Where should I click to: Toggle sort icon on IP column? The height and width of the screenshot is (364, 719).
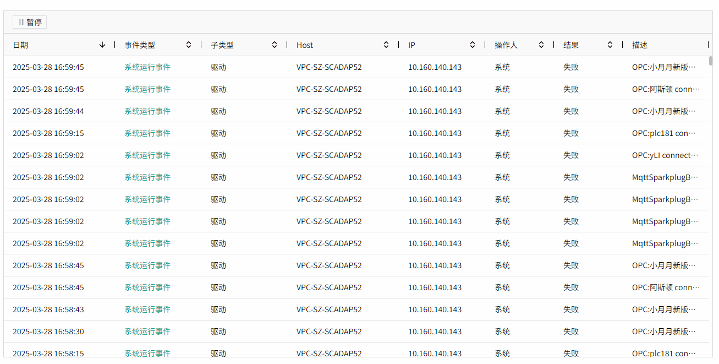point(473,45)
